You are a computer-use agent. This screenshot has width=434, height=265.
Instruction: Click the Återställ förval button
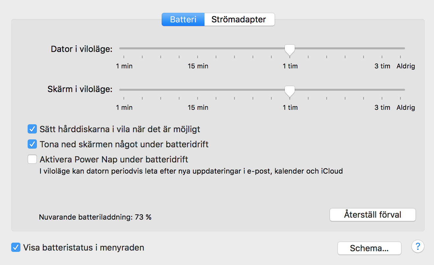pos(372,215)
